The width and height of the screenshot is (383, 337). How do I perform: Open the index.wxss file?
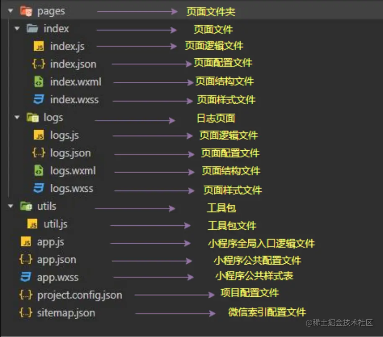click(x=75, y=100)
